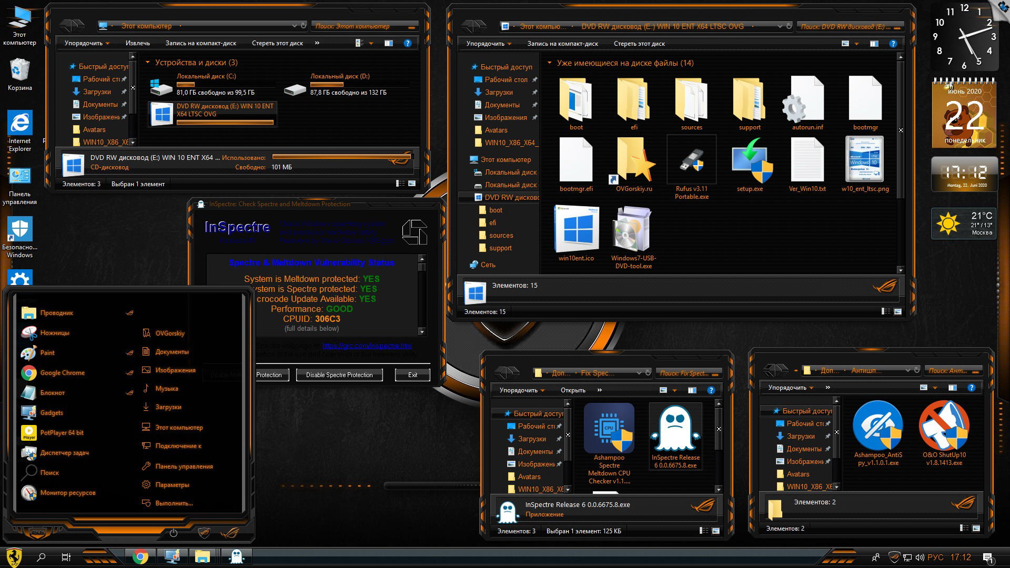
Task: Open the support folder icon
Action: pos(750,104)
